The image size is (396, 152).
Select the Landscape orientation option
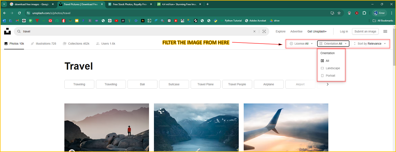click(x=333, y=68)
